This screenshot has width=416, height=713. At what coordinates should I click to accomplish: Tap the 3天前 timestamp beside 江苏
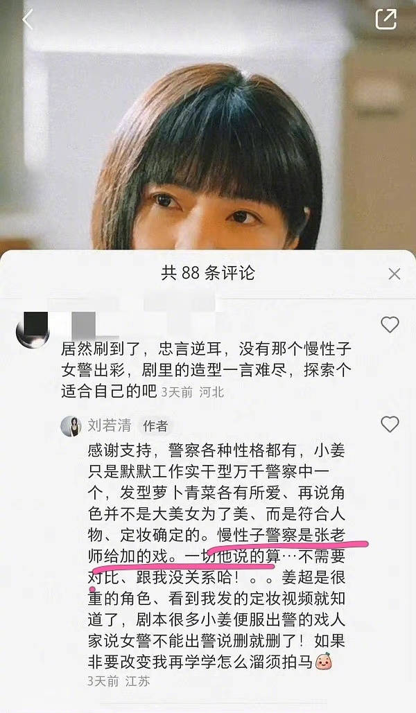coord(103,681)
